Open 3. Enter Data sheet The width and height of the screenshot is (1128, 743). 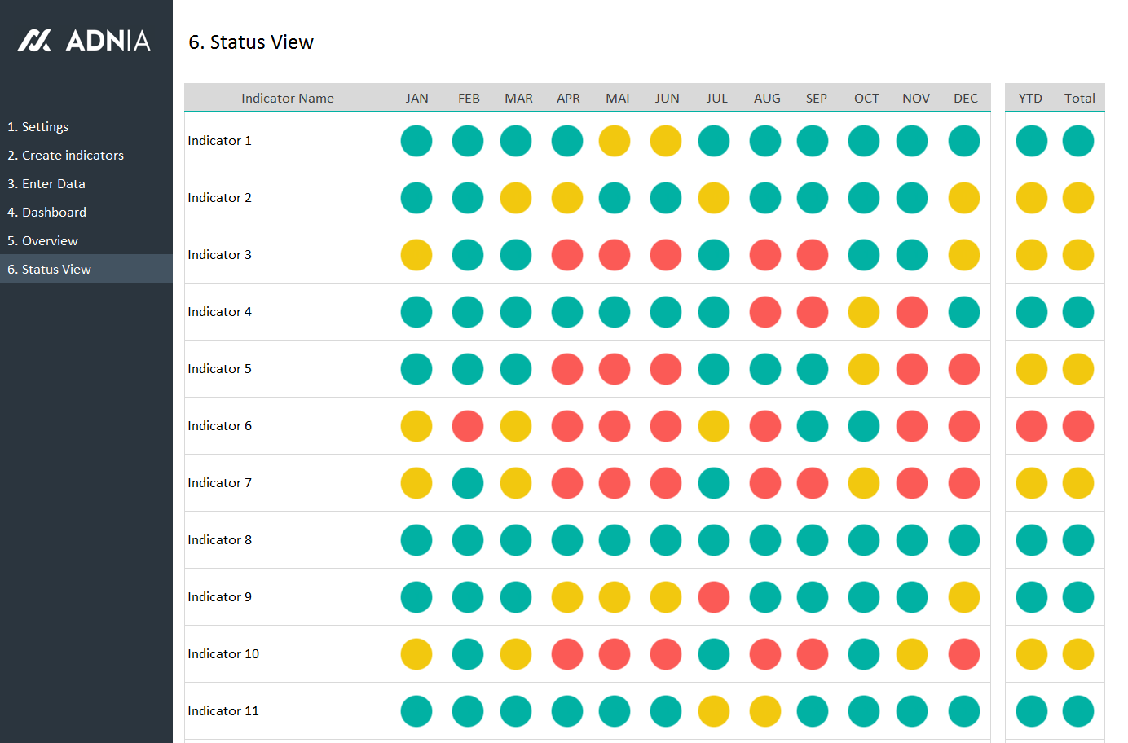coord(46,184)
